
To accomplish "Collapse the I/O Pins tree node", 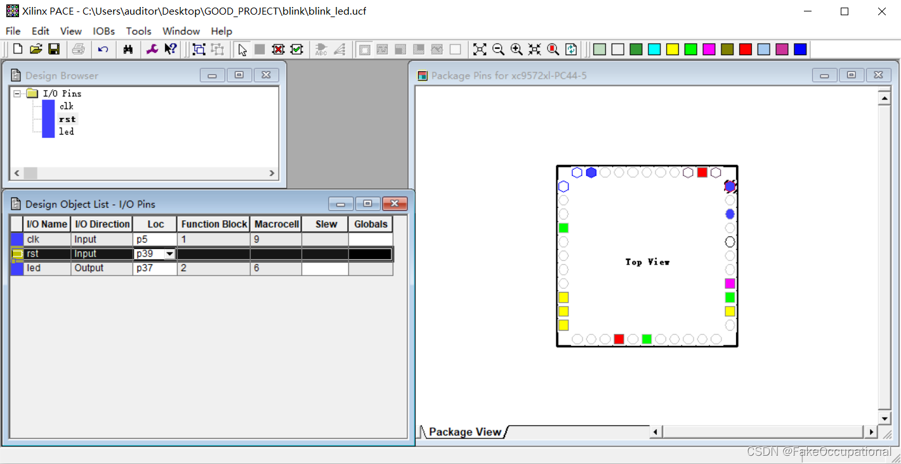I will pos(17,93).
